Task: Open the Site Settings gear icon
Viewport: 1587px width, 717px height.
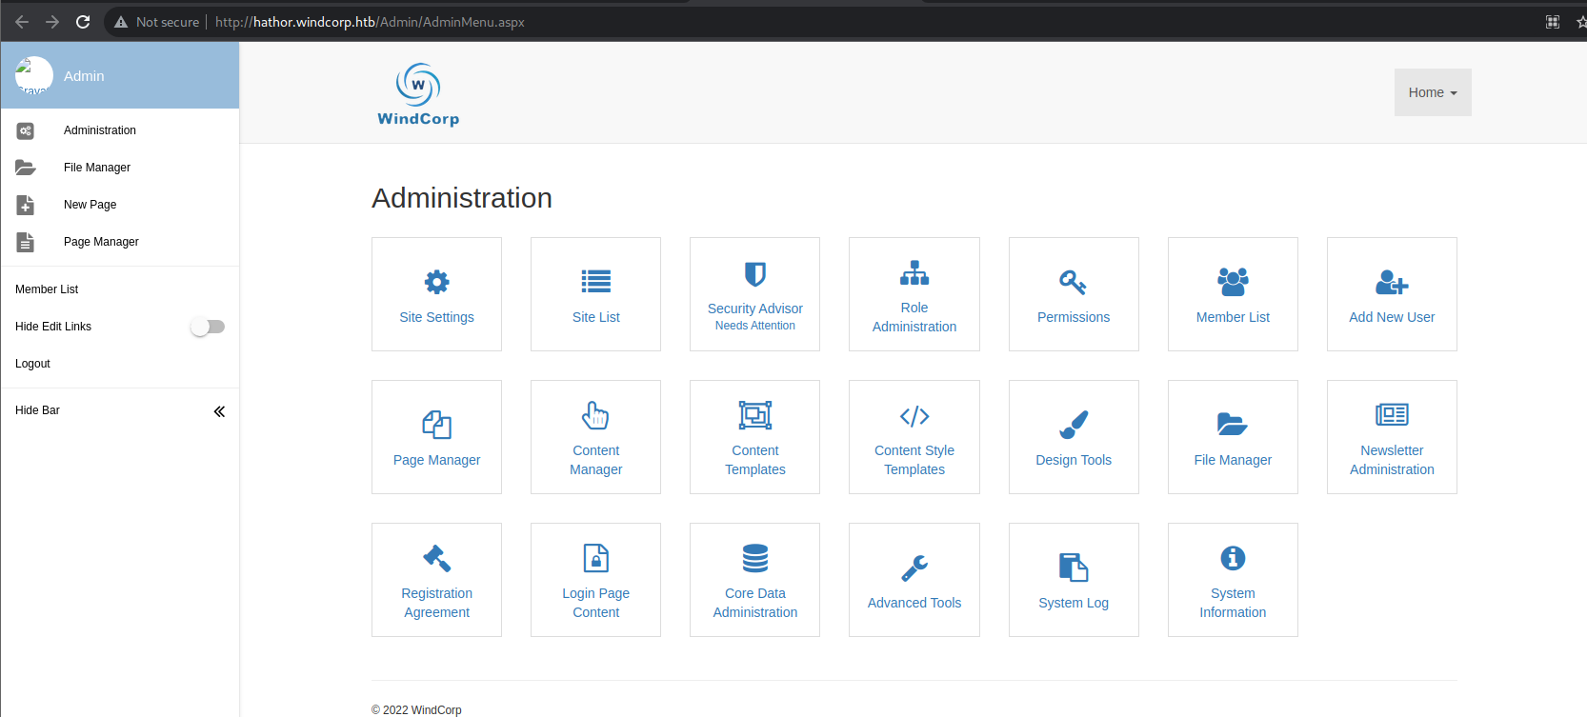Action: tap(436, 282)
